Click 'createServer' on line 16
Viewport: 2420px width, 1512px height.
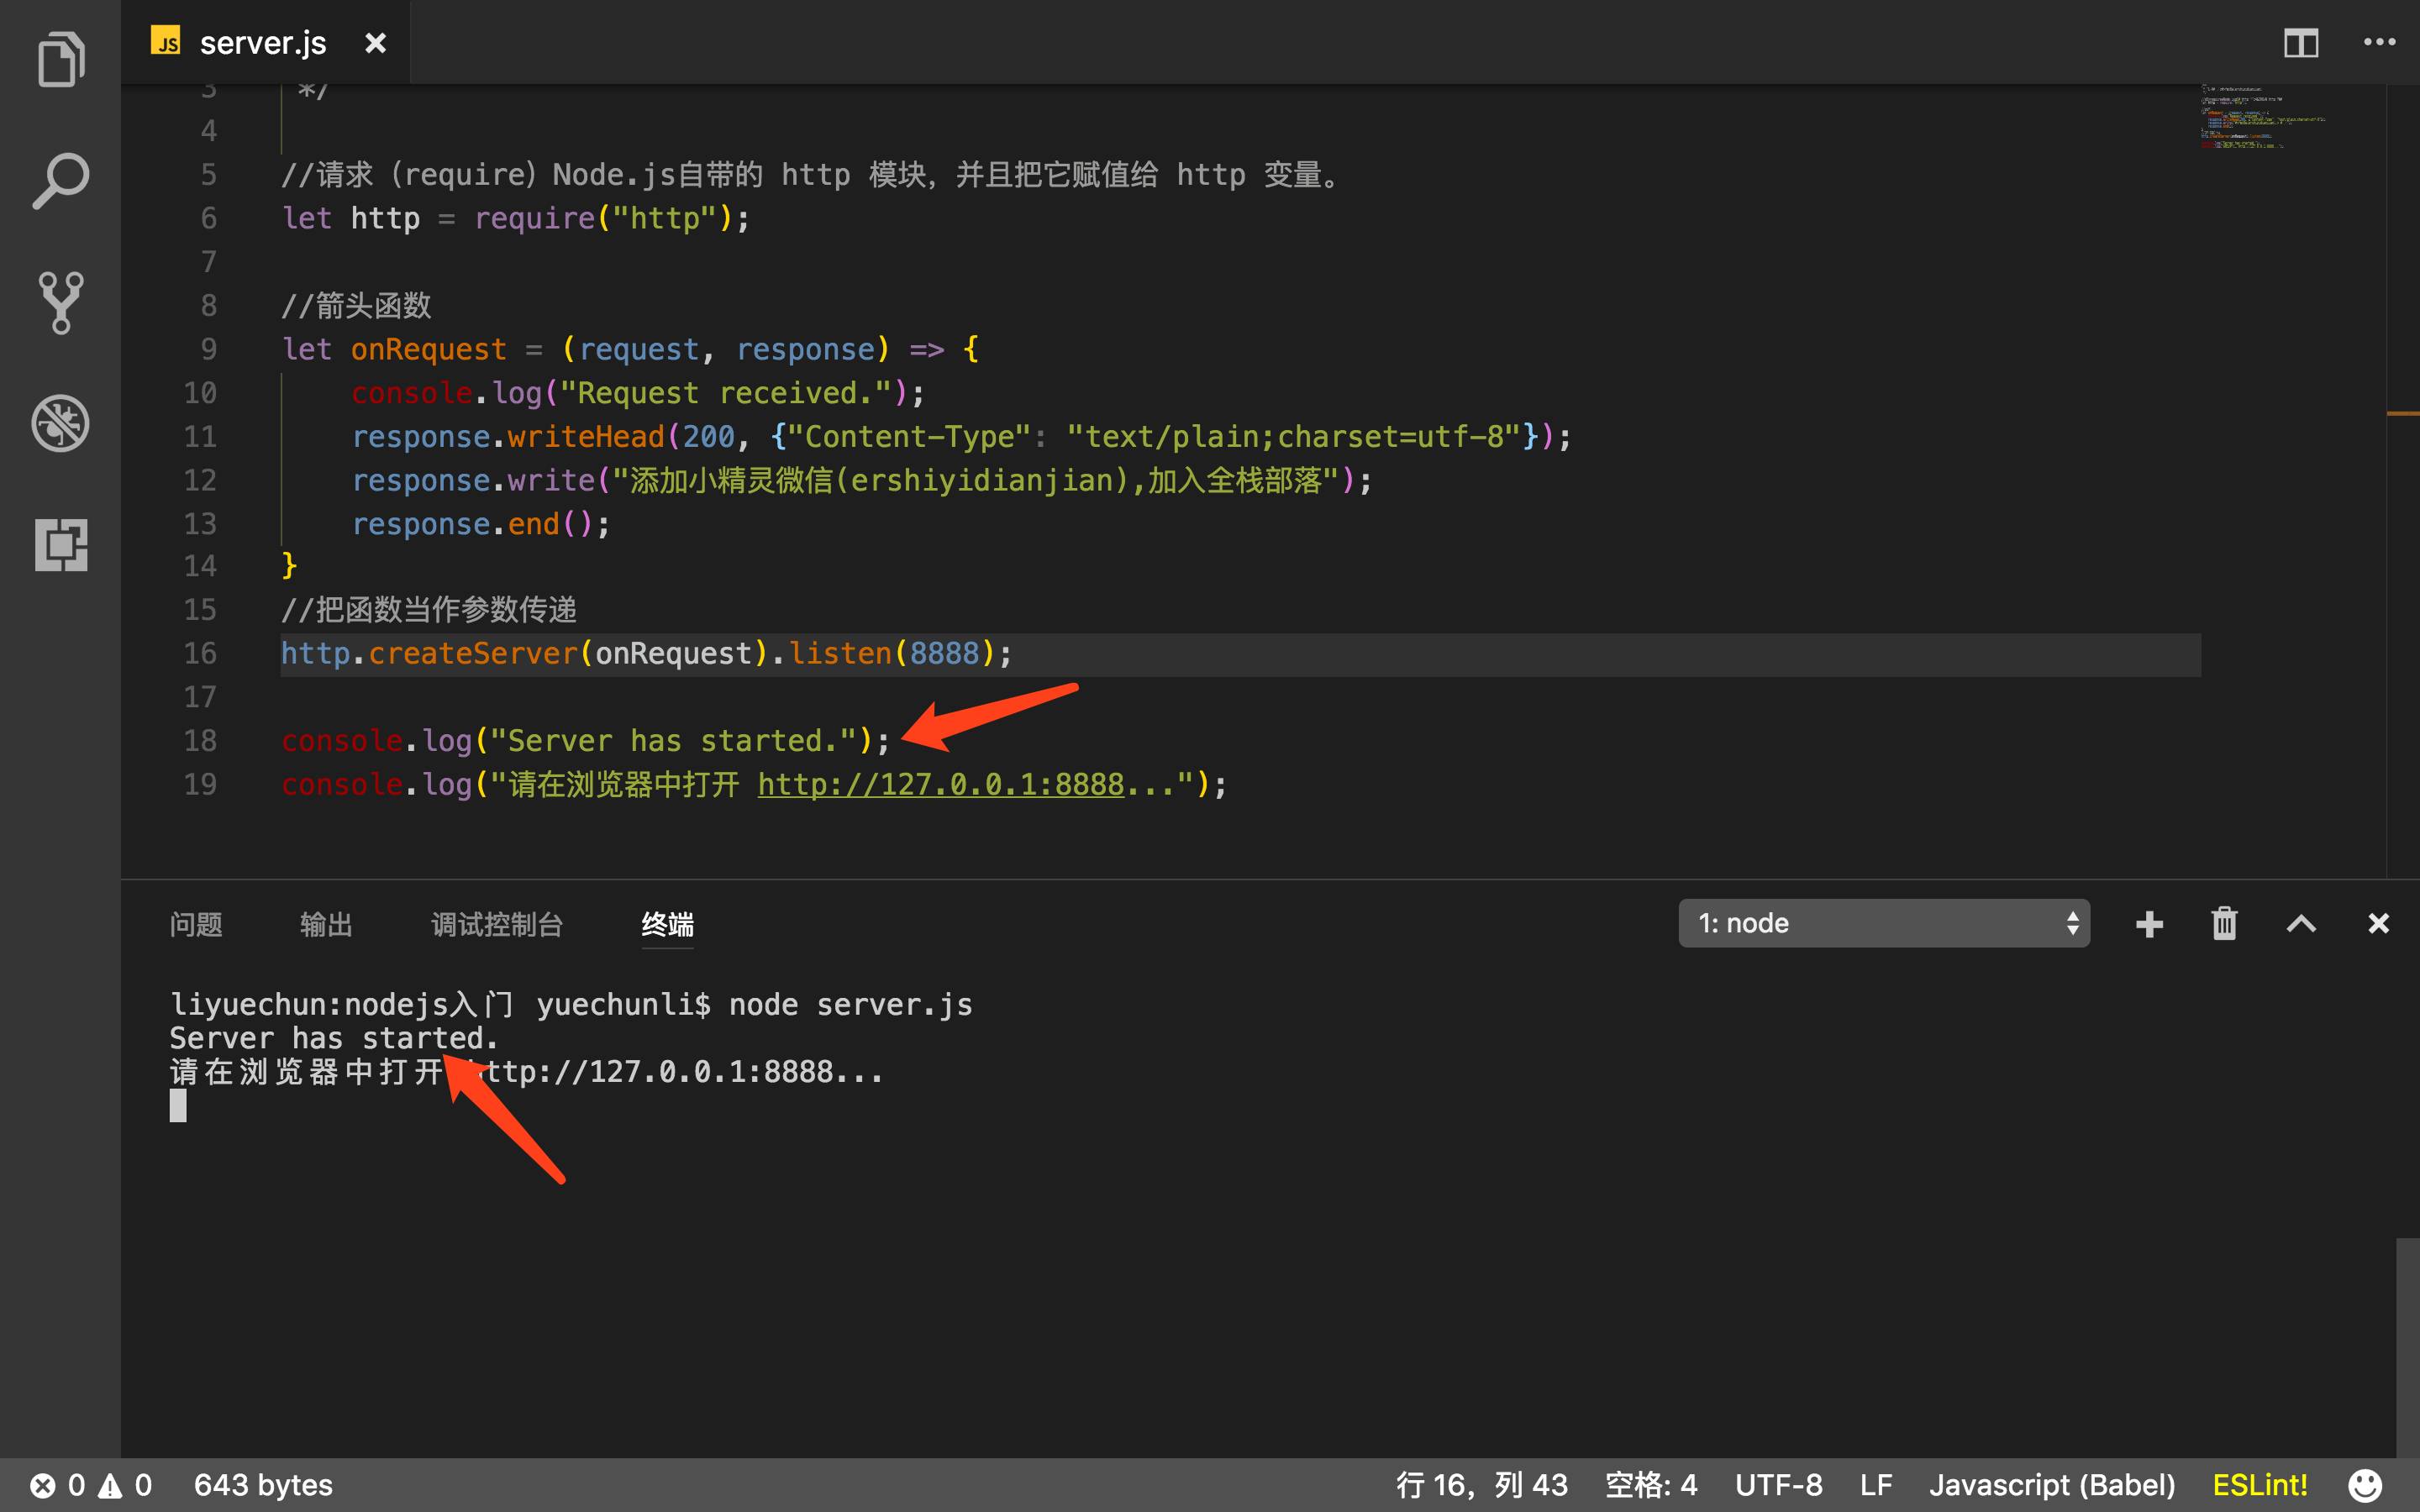pyautogui.click(x=473, y=654)
